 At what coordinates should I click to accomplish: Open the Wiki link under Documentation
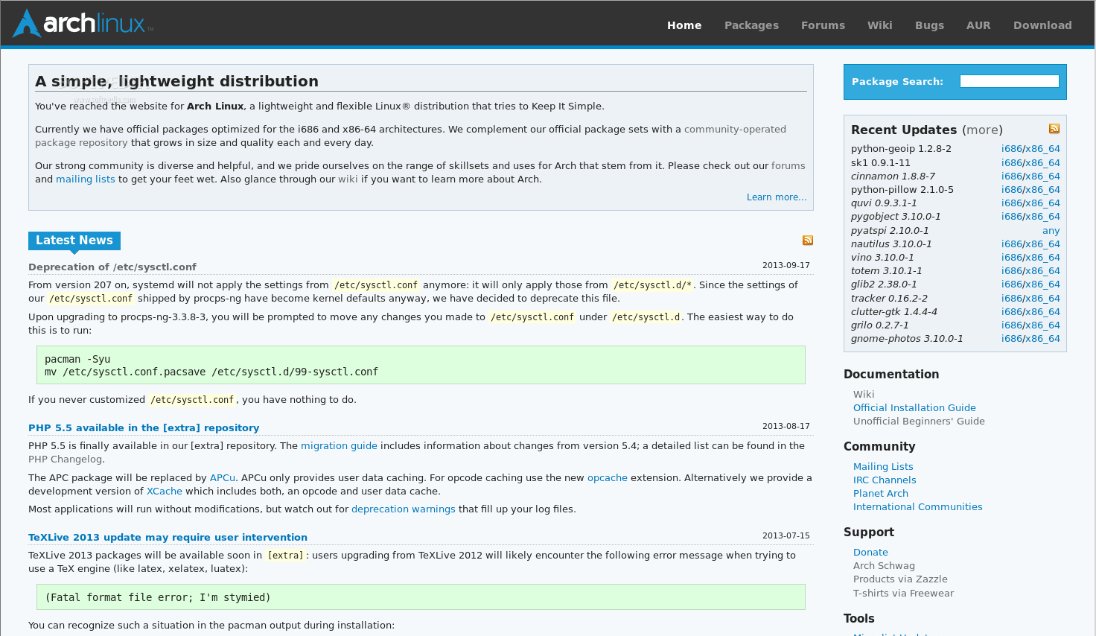tap(864, 395)
